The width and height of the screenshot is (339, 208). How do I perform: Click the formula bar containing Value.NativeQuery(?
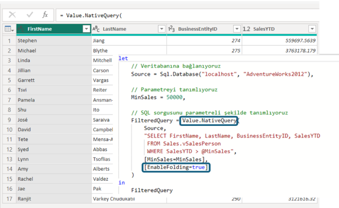click(187, 16)
